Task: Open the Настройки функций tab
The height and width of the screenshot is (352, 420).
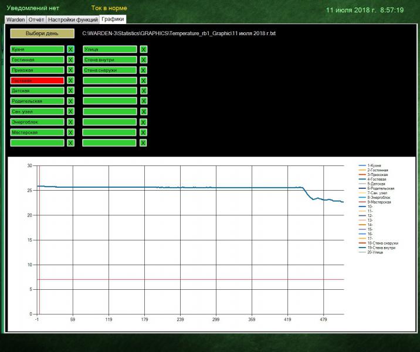Action: pyautogui.click(x=73, y=19)
